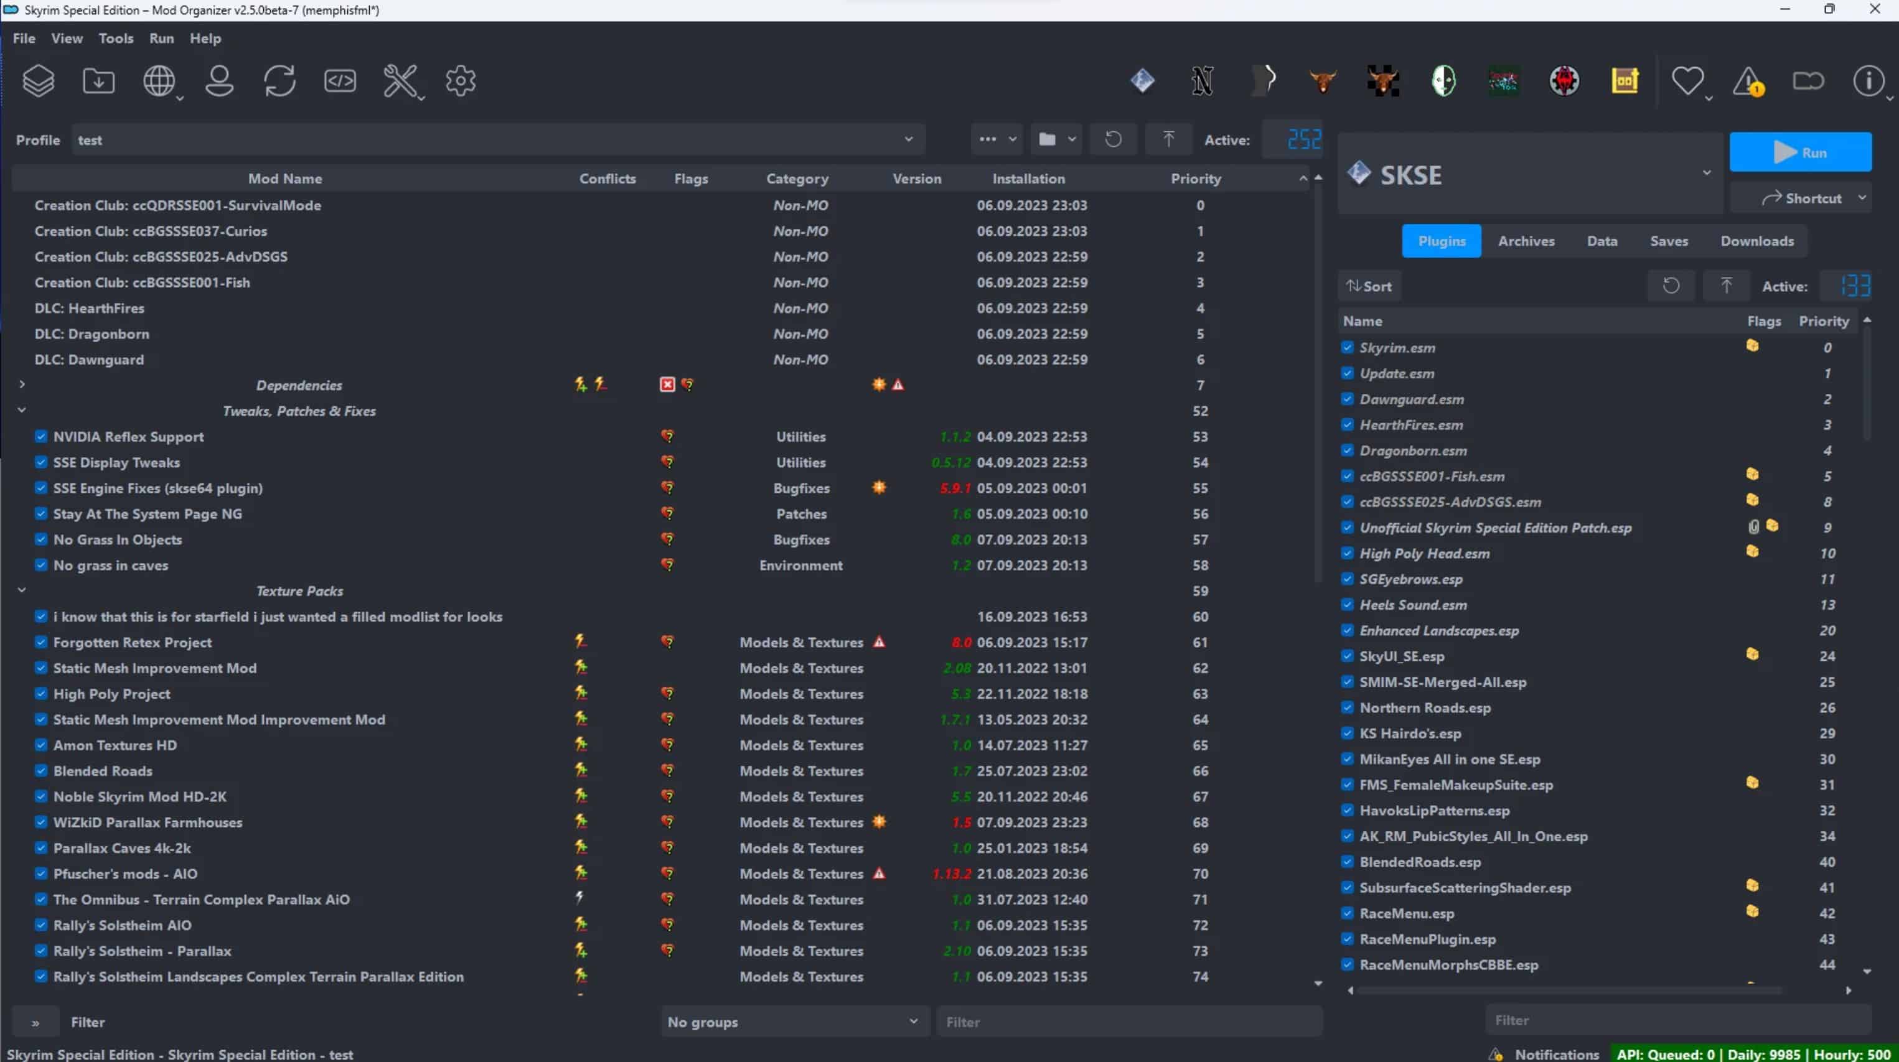Image resolution: width=1899 pixels, height=1062 pixels.
Task: Click the Executables editor window icon
Action: click(340, 81)
